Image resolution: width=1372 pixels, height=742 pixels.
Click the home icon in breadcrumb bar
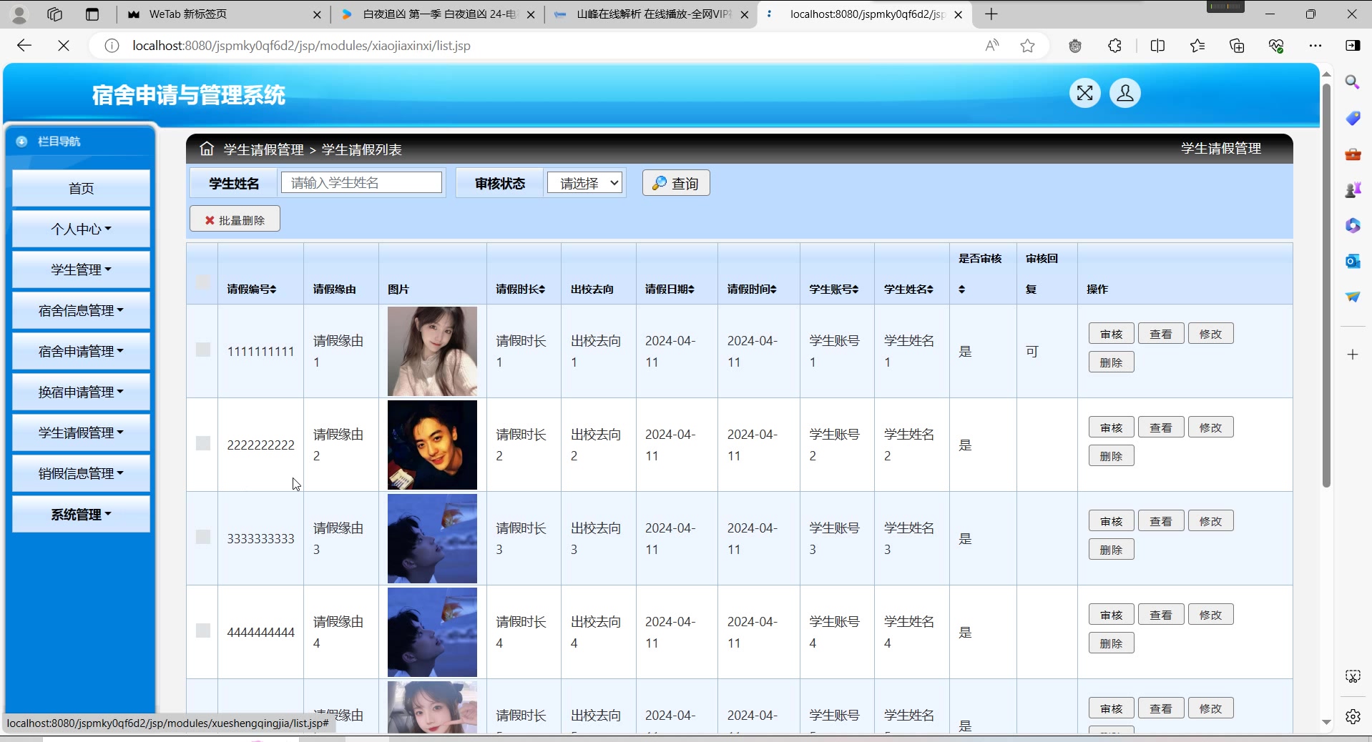click(x=207, y=149)
